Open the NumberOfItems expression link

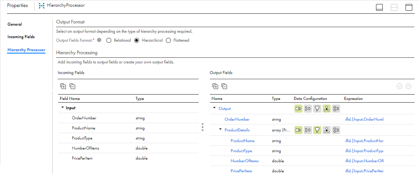364,161
